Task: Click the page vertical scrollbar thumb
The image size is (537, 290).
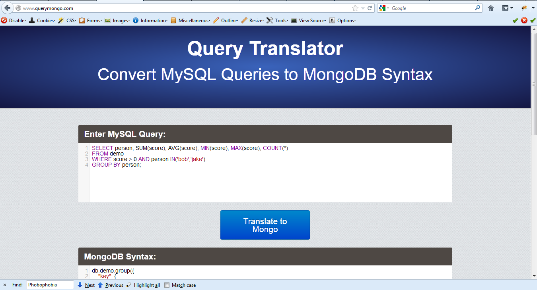Action: [x=534, y=84]
